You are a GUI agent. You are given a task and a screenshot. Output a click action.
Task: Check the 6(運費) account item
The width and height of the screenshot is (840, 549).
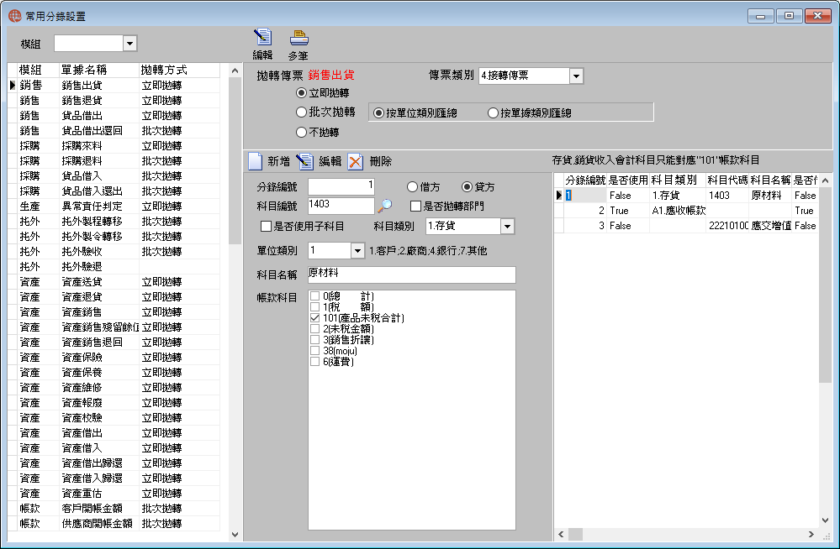(x=315, y=362)
